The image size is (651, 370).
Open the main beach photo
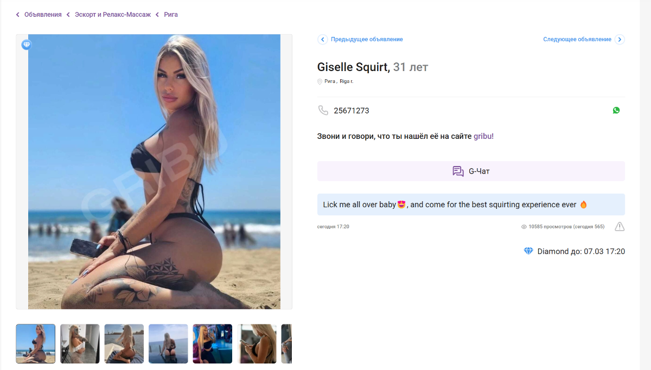154,172
